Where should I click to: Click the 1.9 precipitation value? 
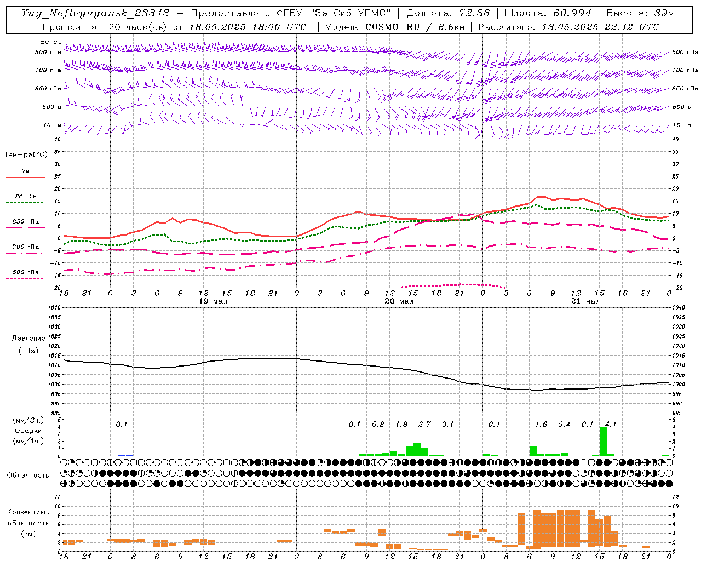[401, 424]
